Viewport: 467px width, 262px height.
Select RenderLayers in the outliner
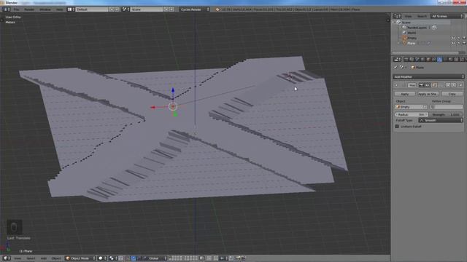click(x=417, y=28)
